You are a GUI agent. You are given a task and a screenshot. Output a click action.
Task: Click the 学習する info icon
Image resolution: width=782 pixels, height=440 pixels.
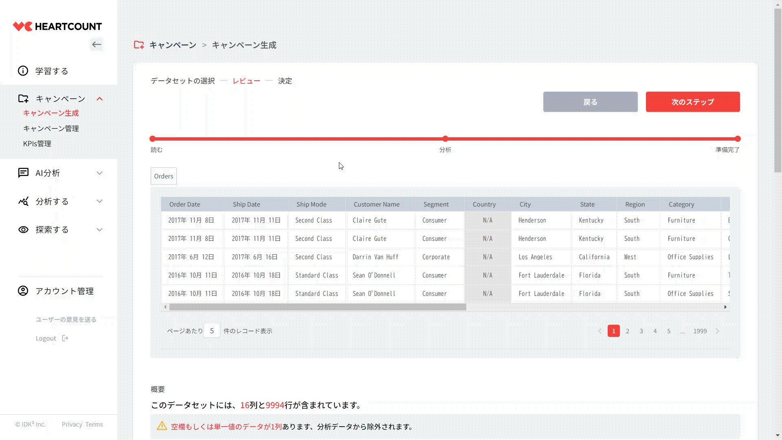tap(23, 71)
